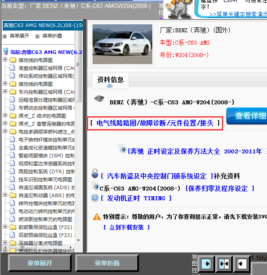The width and height of the screenshot is (267, 275).
Task: Click the lock icon beside 汽车防盗及中央控制门锁
Action: 95,173
